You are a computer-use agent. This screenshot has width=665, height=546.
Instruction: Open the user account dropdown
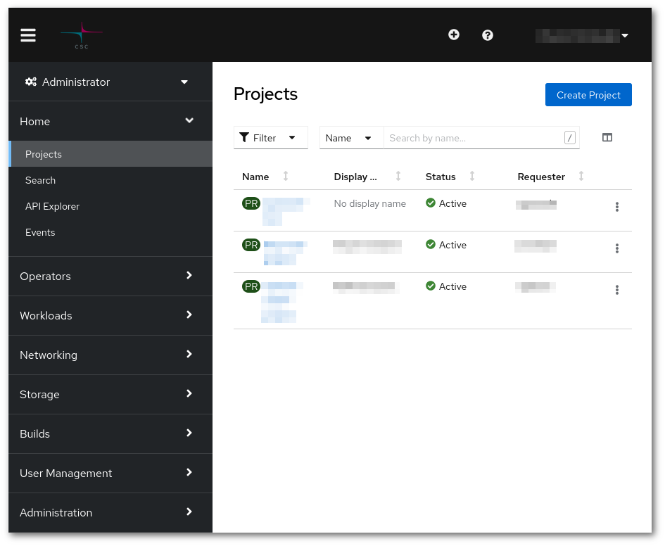[581, 36]
